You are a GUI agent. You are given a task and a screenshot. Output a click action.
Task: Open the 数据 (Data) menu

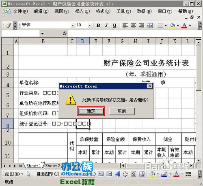point(144,11)
